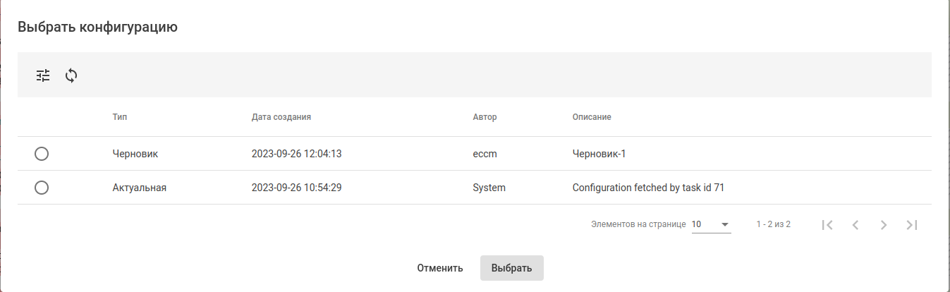Click the dropdown arrow next to 10
Screen dimensions: 950x292
point(724,224)
